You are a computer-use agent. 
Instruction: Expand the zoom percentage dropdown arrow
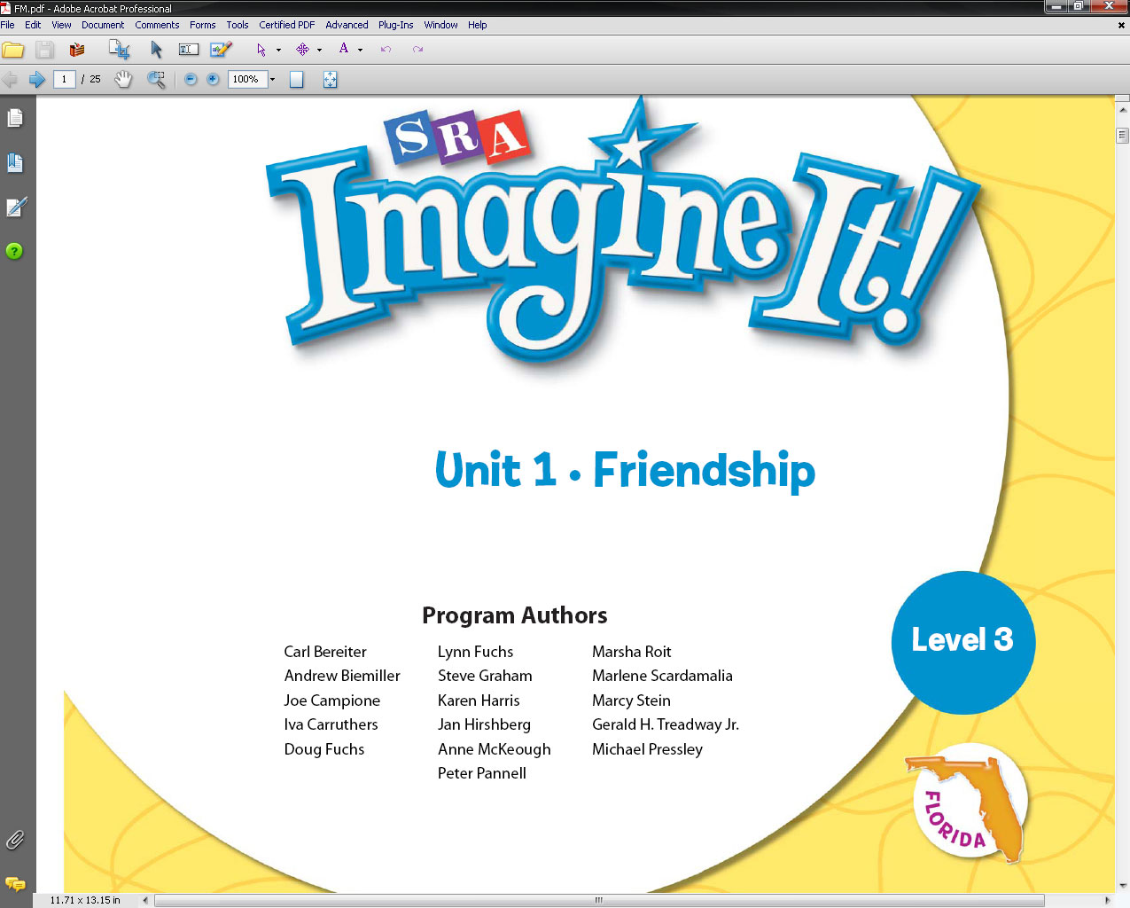pos(272,80)
